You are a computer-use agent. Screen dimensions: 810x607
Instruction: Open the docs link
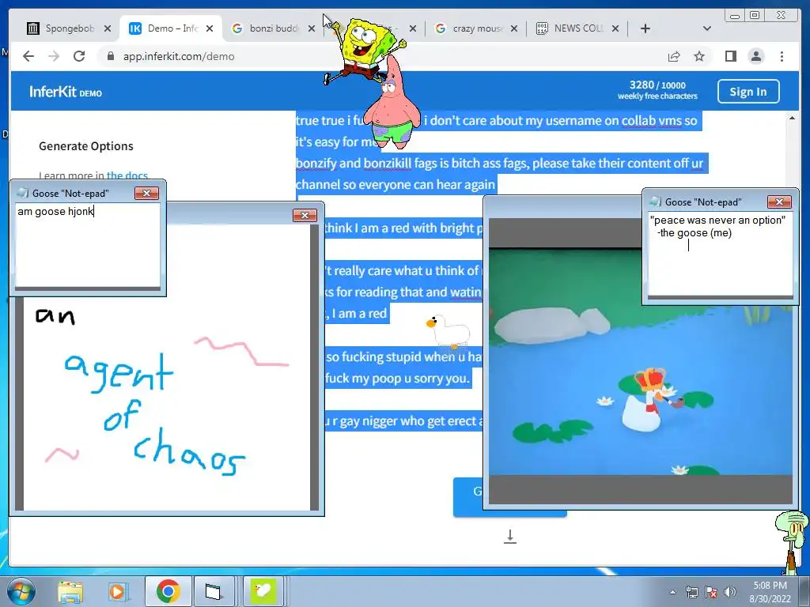(x=127, y=175)
